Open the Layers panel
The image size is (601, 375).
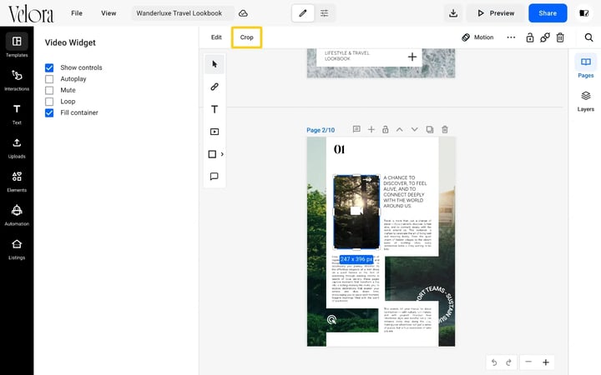tap(585, 101)
